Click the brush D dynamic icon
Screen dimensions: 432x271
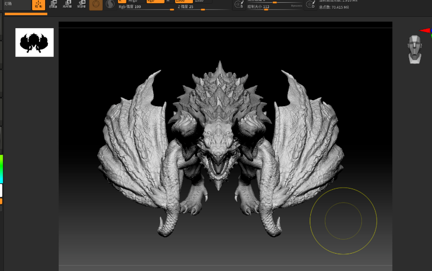point(310,4)
